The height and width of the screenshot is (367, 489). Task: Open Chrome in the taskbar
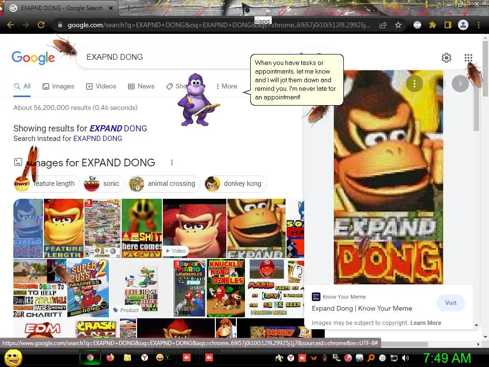click(x=90, y=357)
